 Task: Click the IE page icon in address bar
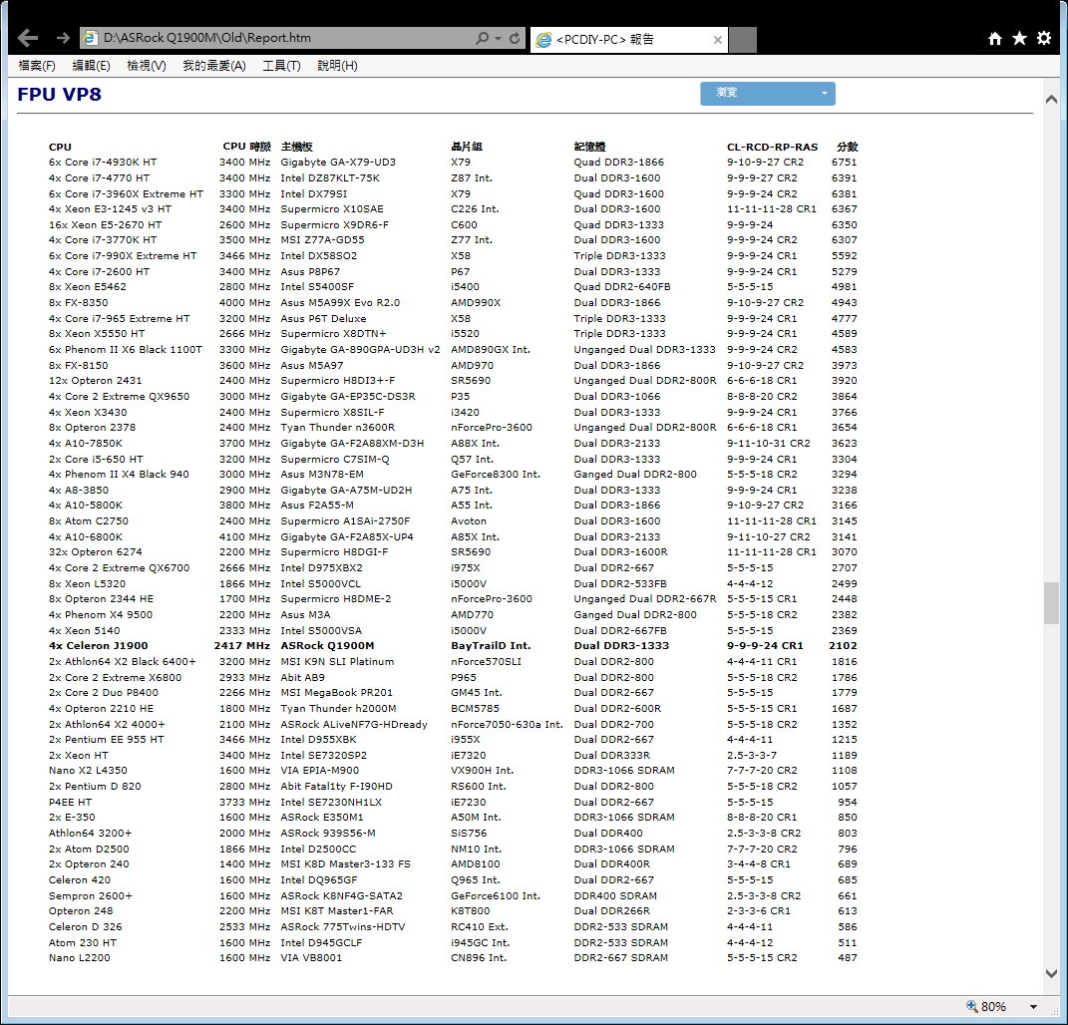90,38
